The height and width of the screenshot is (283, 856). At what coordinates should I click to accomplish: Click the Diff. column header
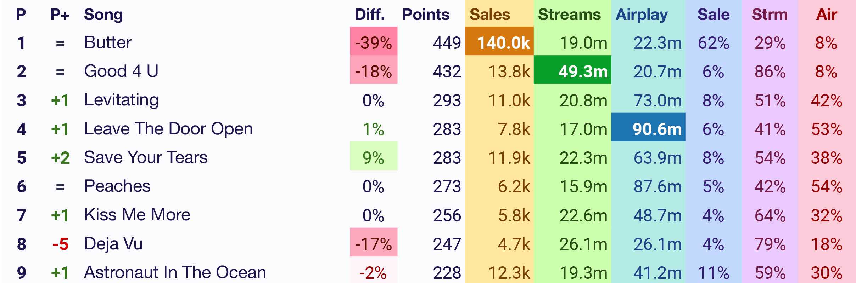click(369, 15)
